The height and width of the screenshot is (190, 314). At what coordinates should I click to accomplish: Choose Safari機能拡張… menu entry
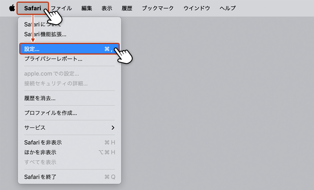69,35
